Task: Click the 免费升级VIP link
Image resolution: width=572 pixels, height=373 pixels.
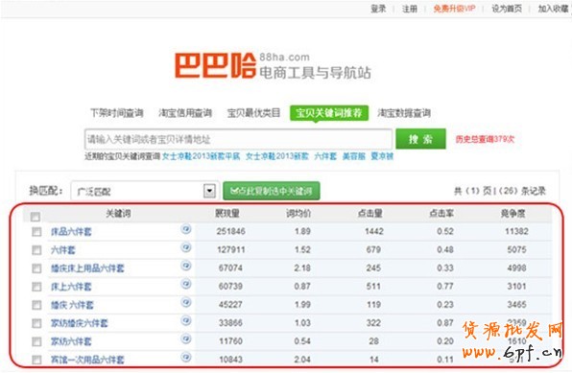Action: (454, 9)
